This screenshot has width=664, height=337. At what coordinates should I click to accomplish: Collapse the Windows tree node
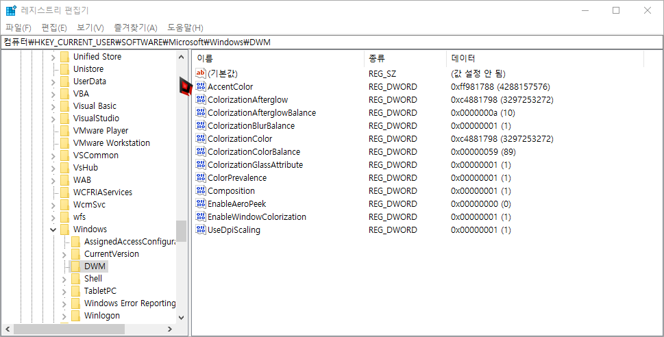click(53, 229)
